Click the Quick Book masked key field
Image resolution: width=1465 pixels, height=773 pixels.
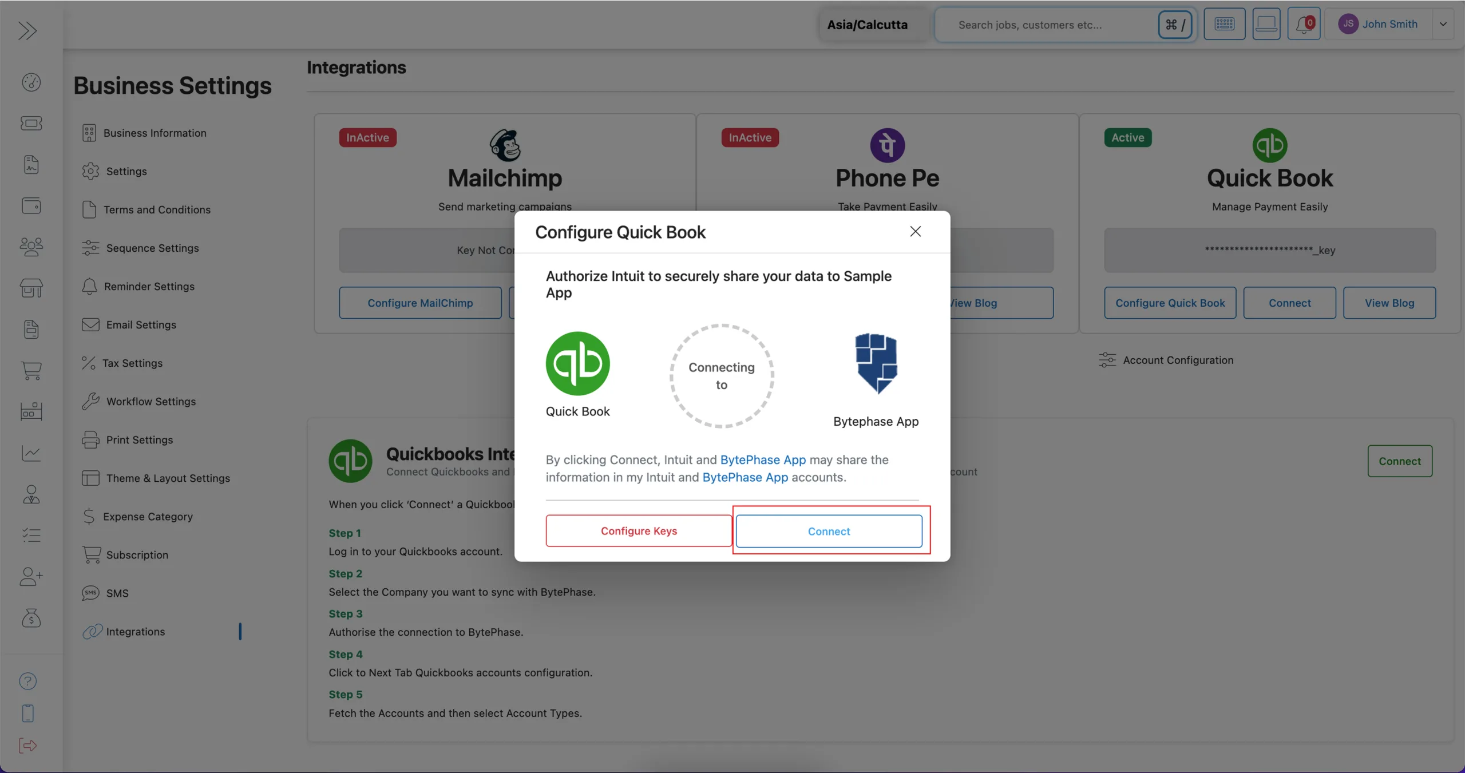[x=1269, y=250]
